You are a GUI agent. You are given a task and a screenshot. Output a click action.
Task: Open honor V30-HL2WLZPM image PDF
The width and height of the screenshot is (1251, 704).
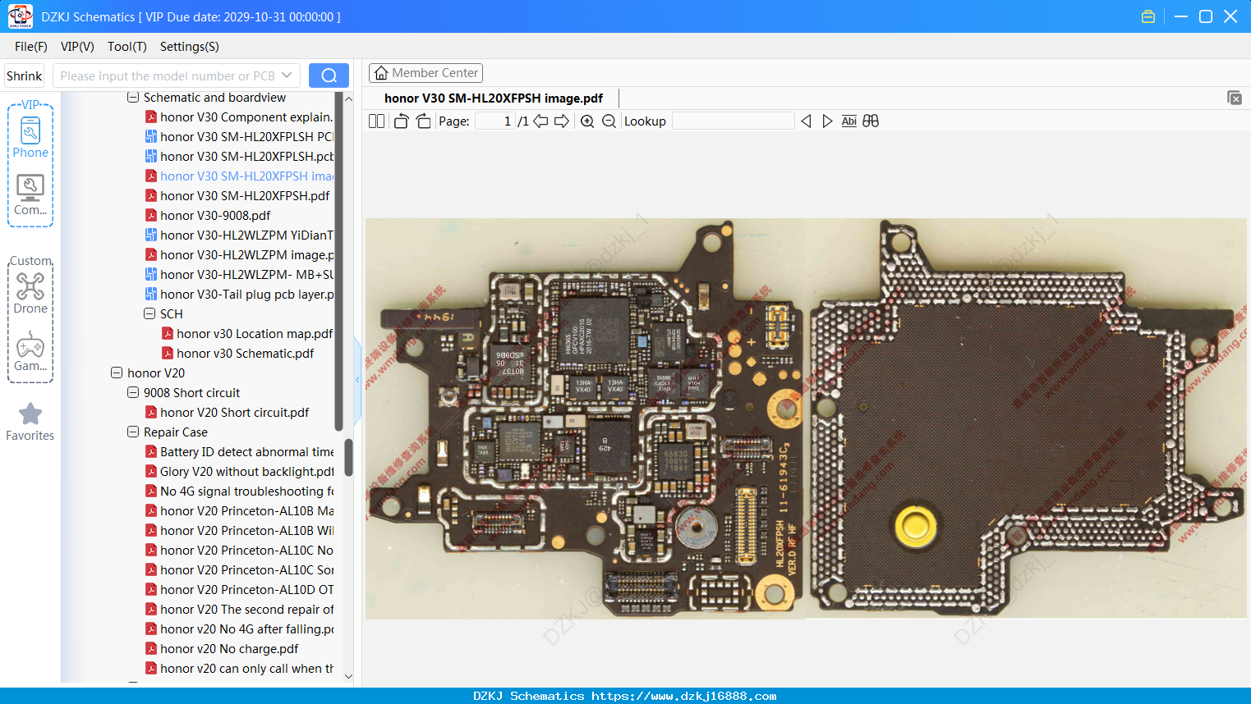click(x=240, y=255)
